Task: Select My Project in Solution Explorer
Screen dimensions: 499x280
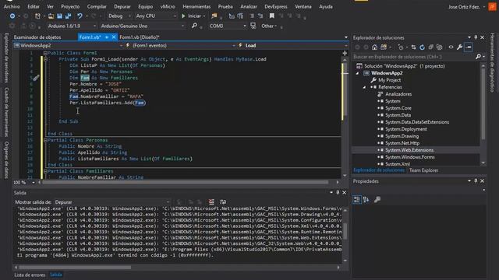Action: [x=389, y=80]
